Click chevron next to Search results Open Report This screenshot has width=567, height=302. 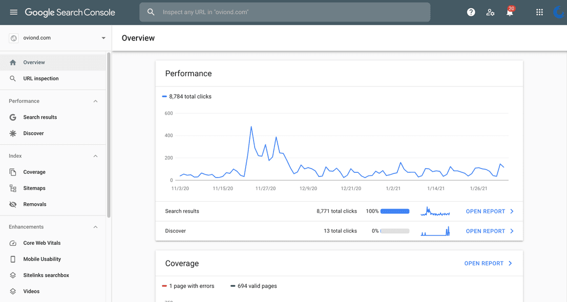tap(512, 211)
